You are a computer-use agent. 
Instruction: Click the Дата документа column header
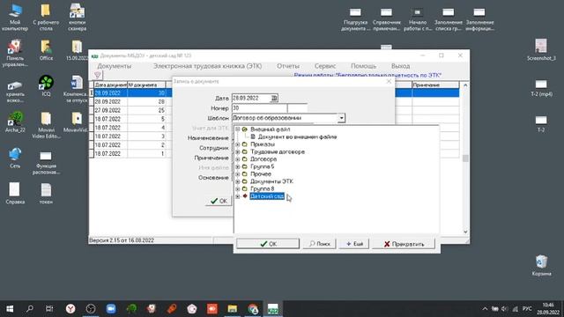110,85
